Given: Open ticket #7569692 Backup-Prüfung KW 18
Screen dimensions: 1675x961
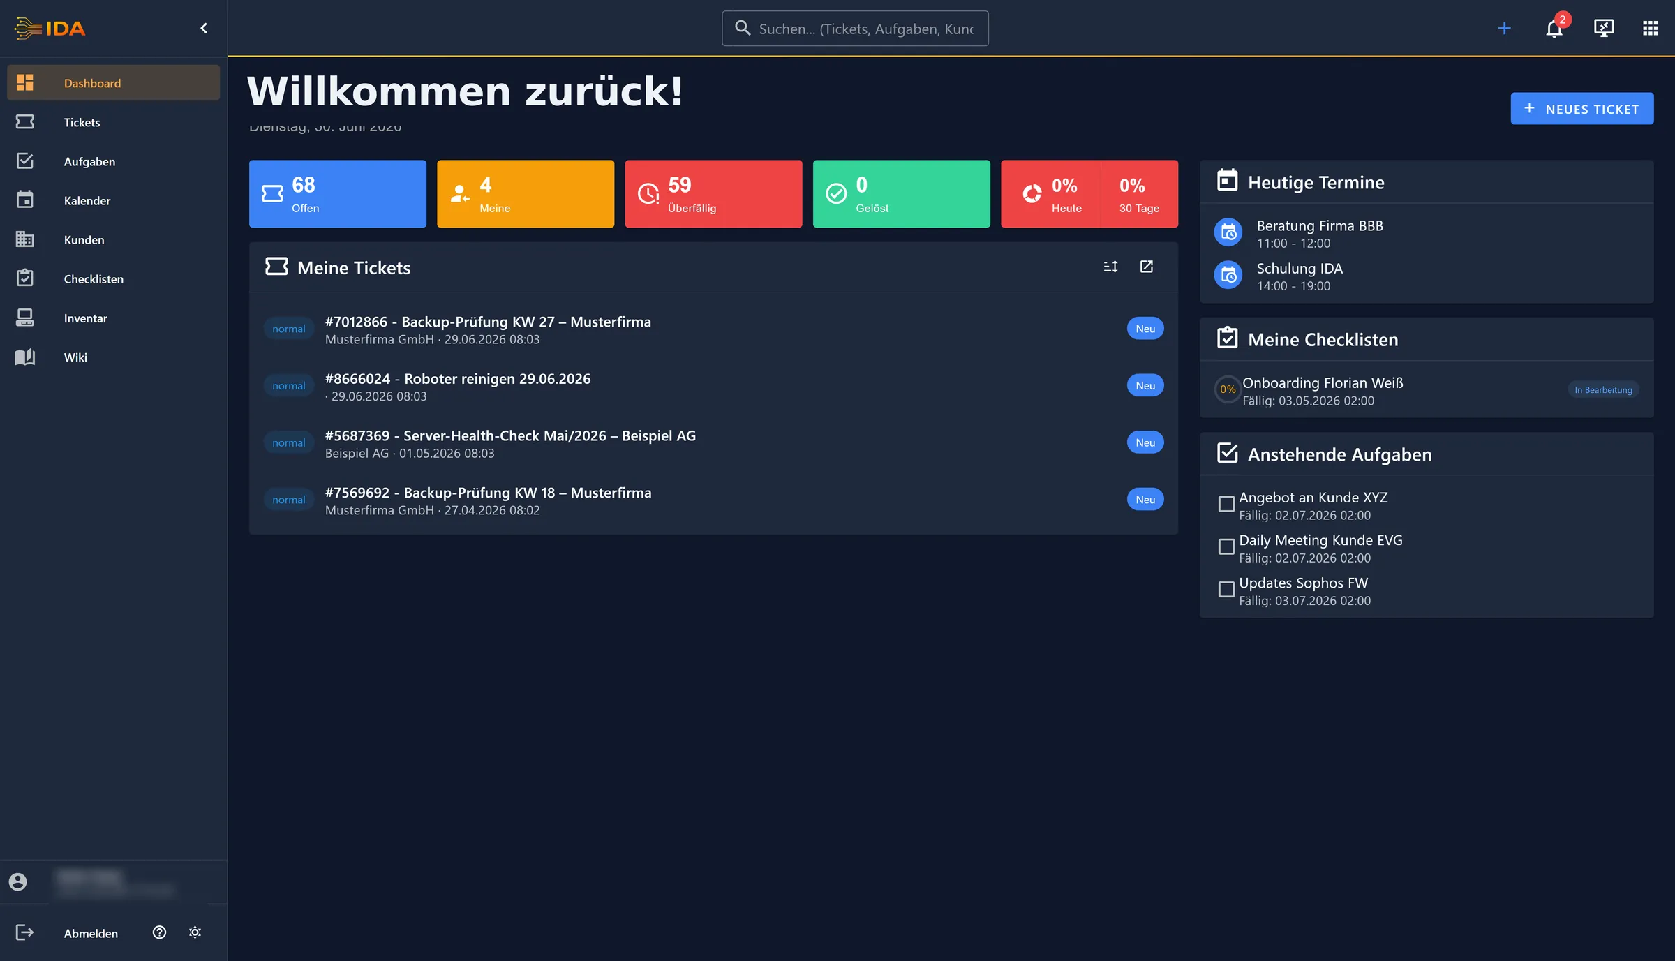Looking at the screenshot, I should (x=713, y=500).
